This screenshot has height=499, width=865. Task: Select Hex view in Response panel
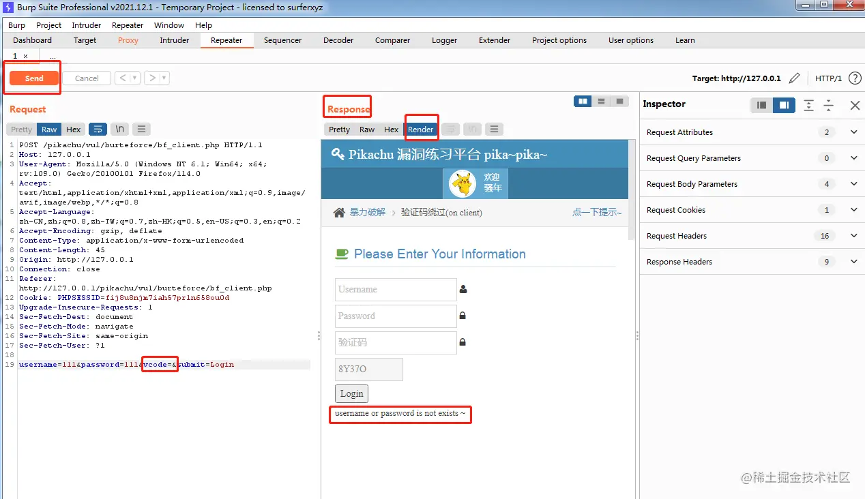click(391, 130)
